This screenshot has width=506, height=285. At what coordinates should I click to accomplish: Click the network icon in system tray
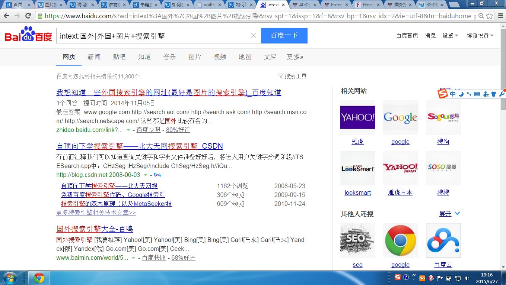tap(457, 278)
